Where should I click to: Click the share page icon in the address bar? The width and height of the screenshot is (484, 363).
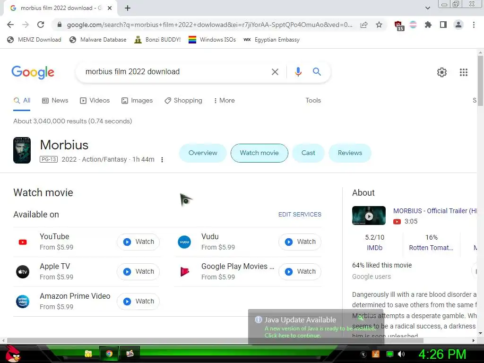tap(364, 25)
